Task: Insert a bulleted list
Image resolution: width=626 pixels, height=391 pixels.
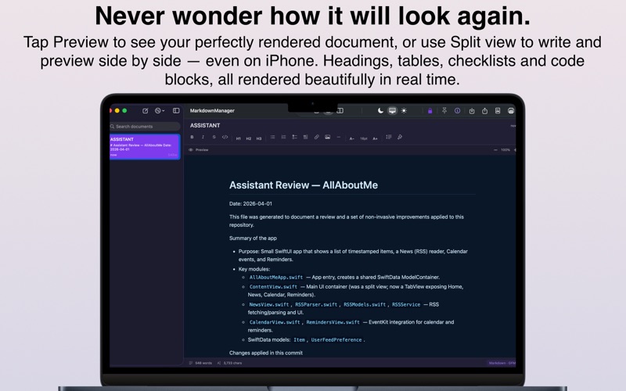Action: [x=272, y=138]
